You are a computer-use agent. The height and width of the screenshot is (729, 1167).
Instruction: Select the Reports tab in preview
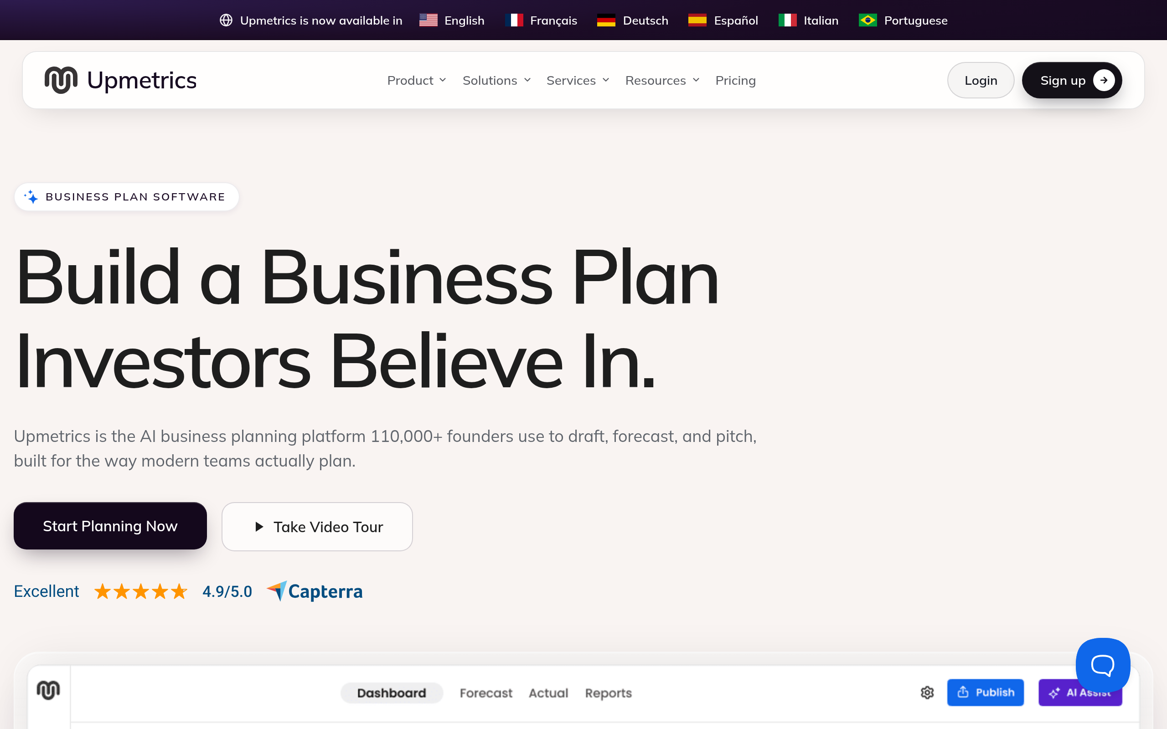(x=608, y=693)
